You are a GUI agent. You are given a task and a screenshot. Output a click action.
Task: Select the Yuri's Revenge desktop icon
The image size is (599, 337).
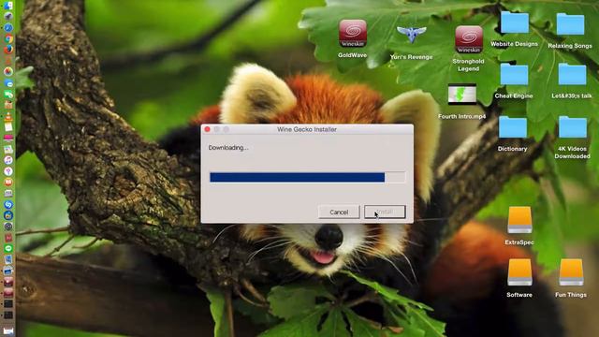pyautogui.click(x=411, y=35)
